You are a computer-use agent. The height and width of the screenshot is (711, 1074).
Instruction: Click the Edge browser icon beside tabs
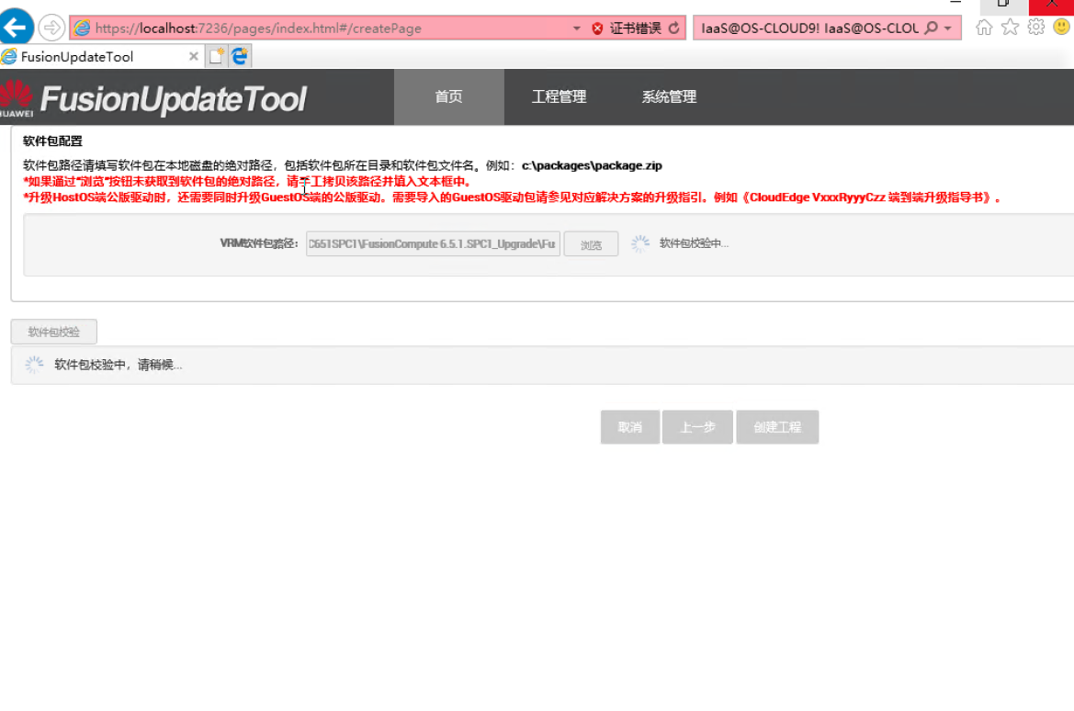(240, 56)
